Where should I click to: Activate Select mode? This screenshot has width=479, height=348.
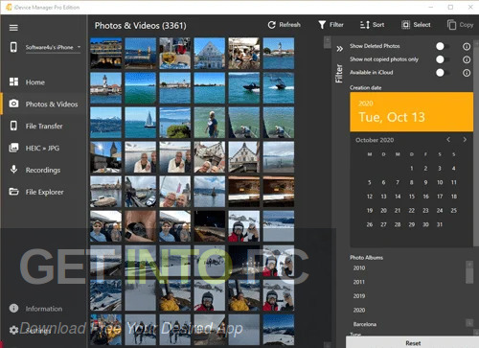pyautogui.click(x=422, y=25)
